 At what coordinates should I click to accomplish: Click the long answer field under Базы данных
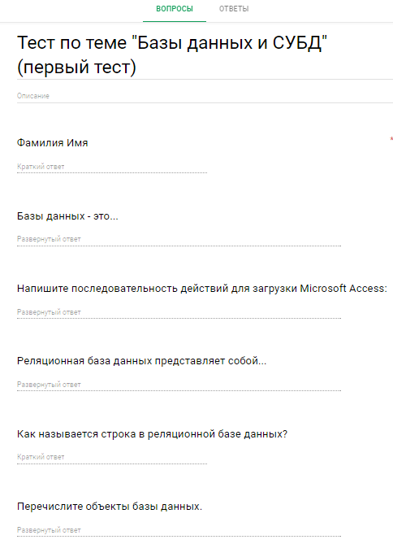[x=179, y=239]
